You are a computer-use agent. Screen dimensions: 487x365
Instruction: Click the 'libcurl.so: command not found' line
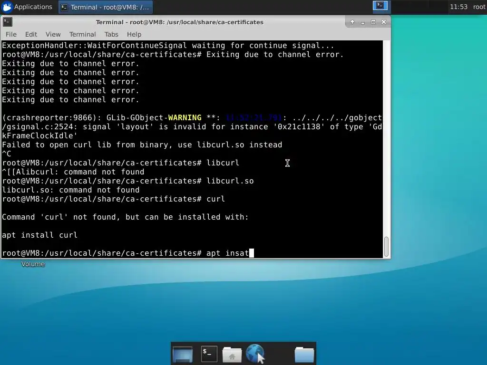pos(71,190)
